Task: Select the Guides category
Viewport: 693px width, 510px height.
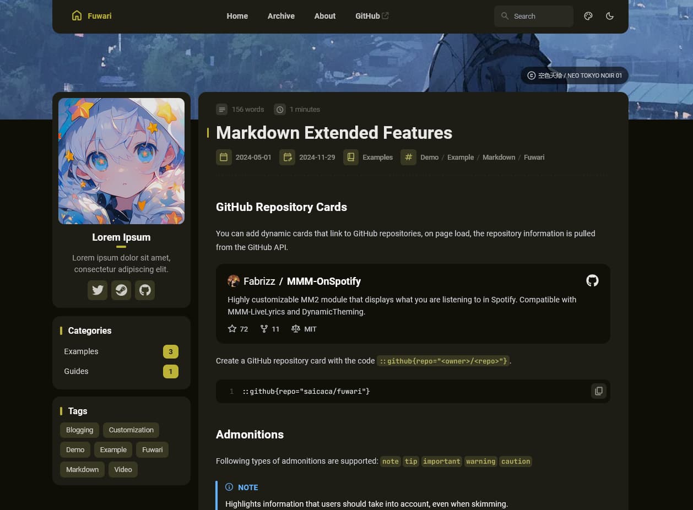Action: pyautogui.click(x=76, y=371)
